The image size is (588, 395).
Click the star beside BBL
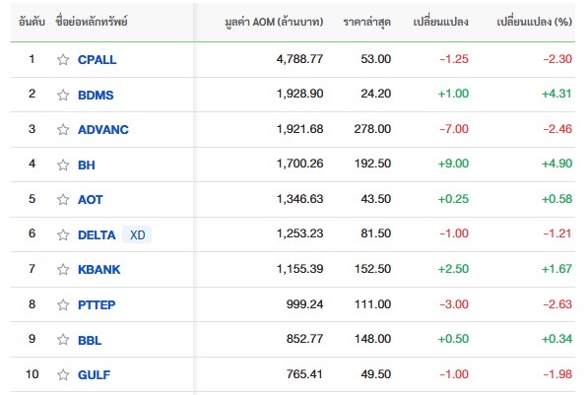click(x=63, y=340)
